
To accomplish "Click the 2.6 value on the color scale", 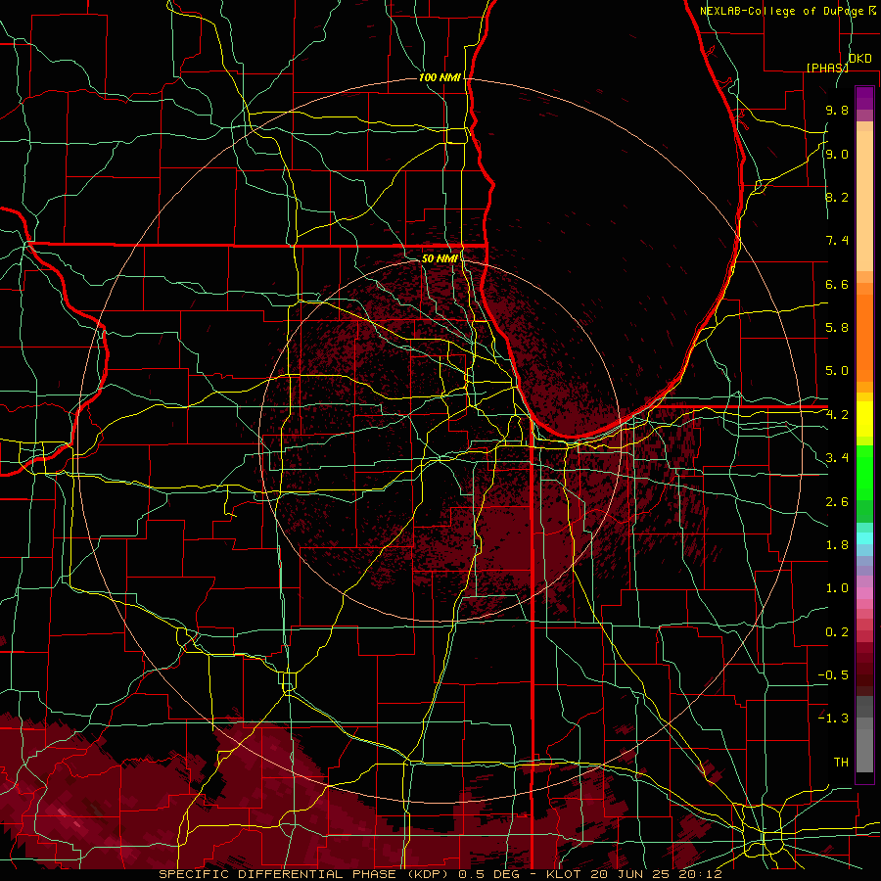I will click(837, 502).
